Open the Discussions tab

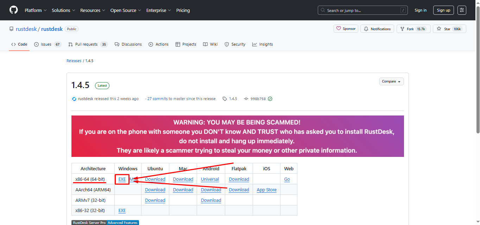click(x=128, y=44)
